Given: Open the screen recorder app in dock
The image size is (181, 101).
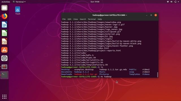Looking at the screenshot, I should pos(5,67).
